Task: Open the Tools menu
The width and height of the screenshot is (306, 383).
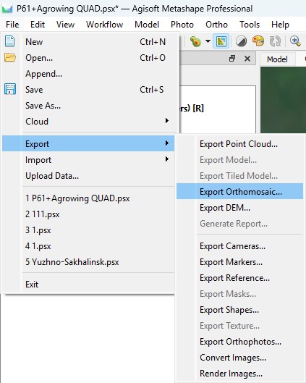Action: 250,25
